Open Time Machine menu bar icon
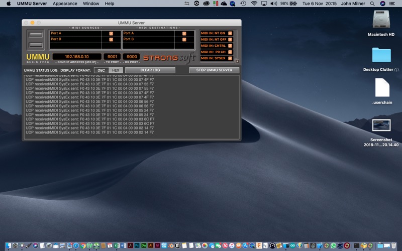 (x=243, y=4)
